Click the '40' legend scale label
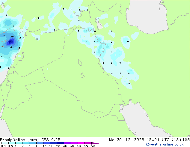Image resolution: width=190 pixels, height=147 pixels. pyautogui.click(x=79, y=146)
